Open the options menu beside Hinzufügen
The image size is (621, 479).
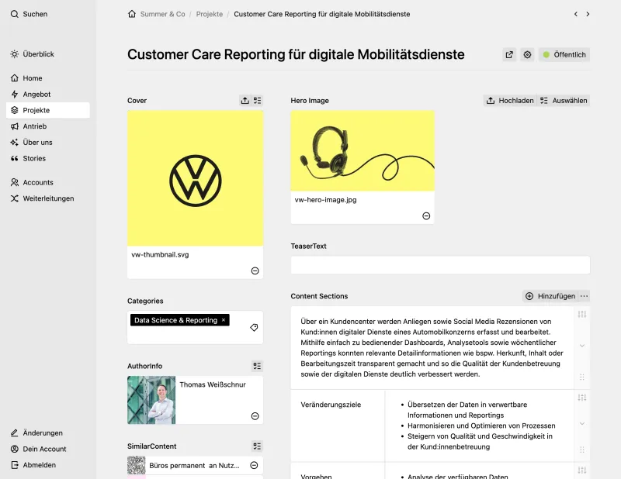(x=583, y=296)
